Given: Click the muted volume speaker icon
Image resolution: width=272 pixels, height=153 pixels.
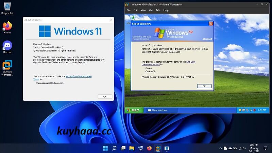Looking at the screenshot, I should point(244,148).
